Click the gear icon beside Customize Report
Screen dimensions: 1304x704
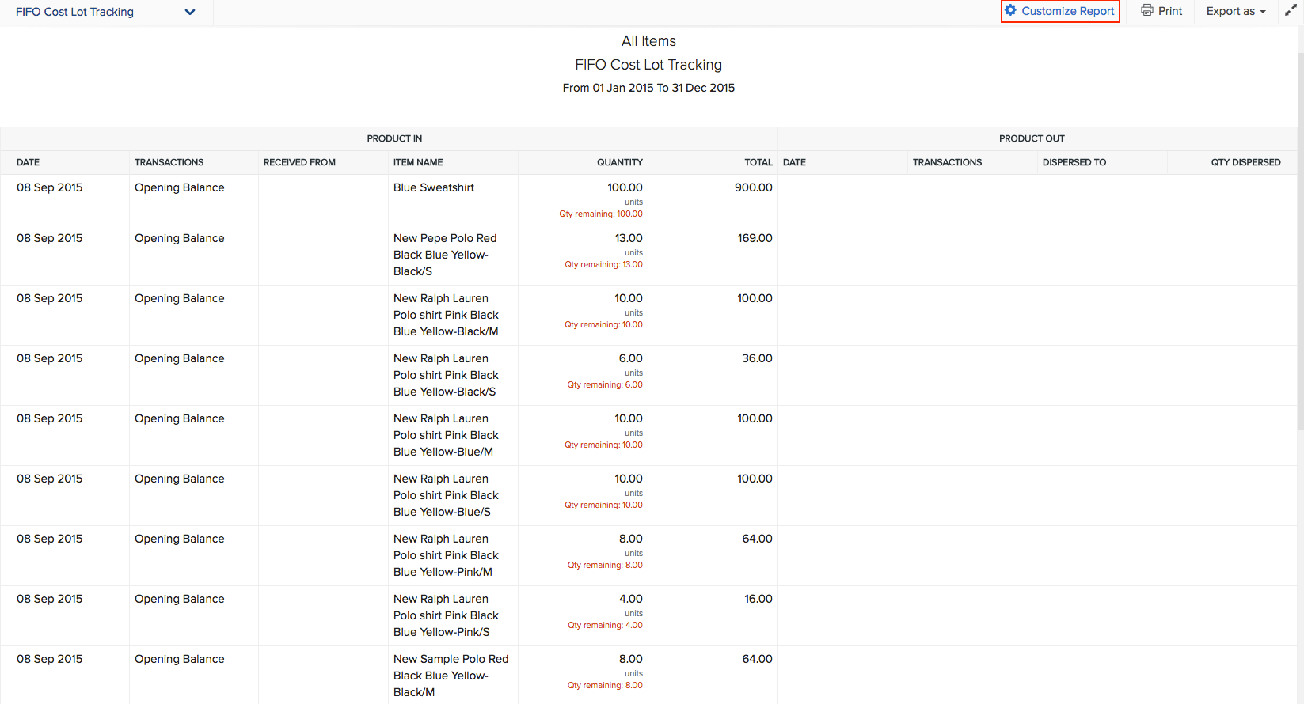pos(1010,10)
